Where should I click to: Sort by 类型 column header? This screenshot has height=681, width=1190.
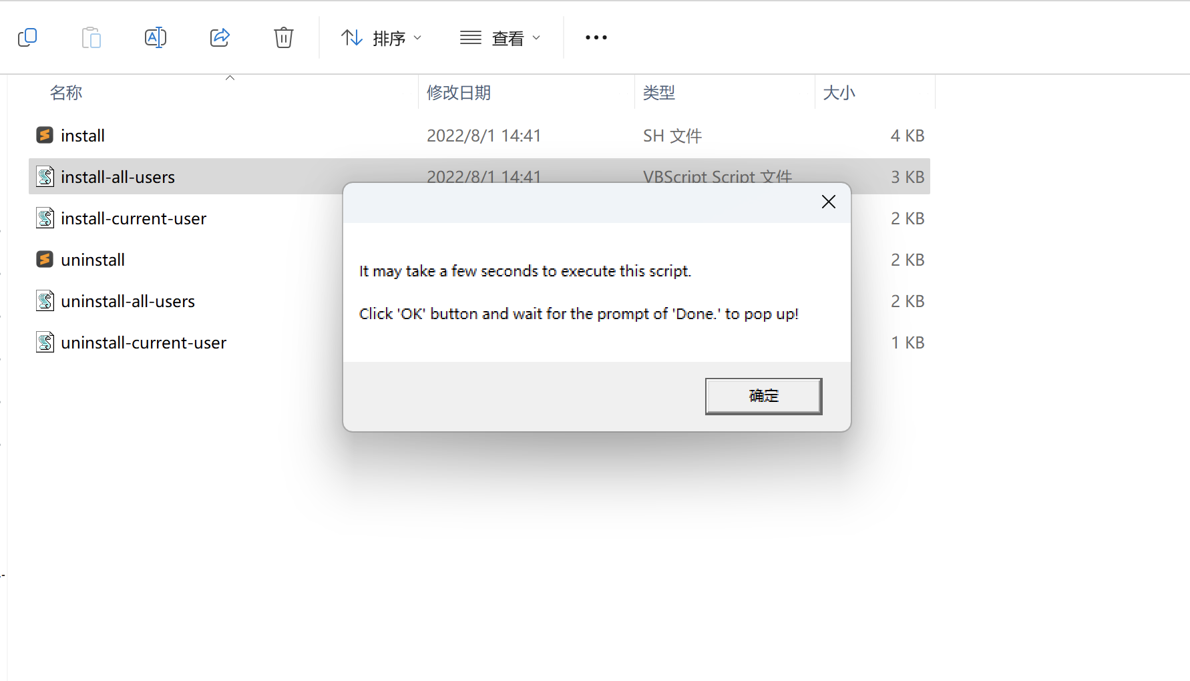click(659, 93)
